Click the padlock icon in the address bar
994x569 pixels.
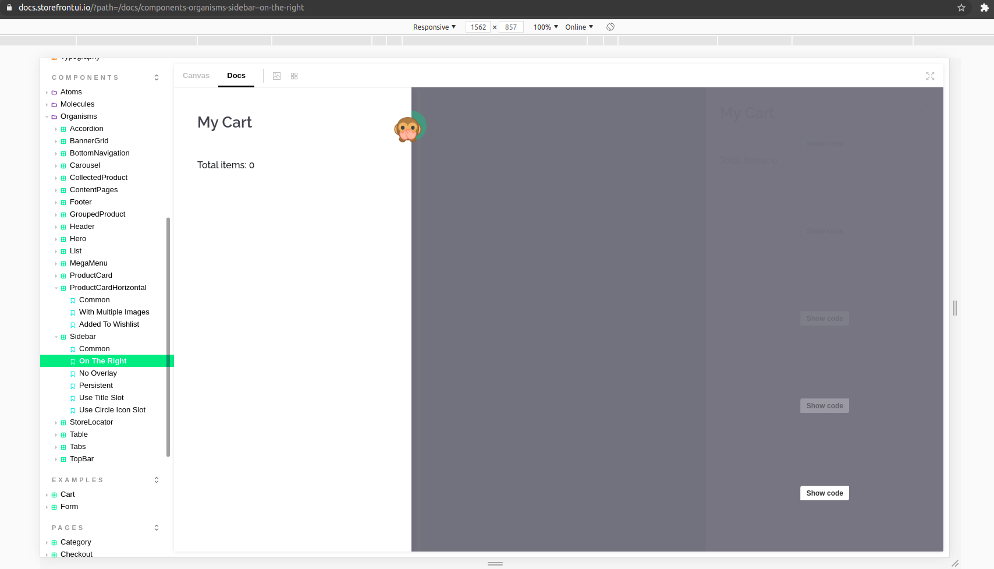click(x=9, y=8)
